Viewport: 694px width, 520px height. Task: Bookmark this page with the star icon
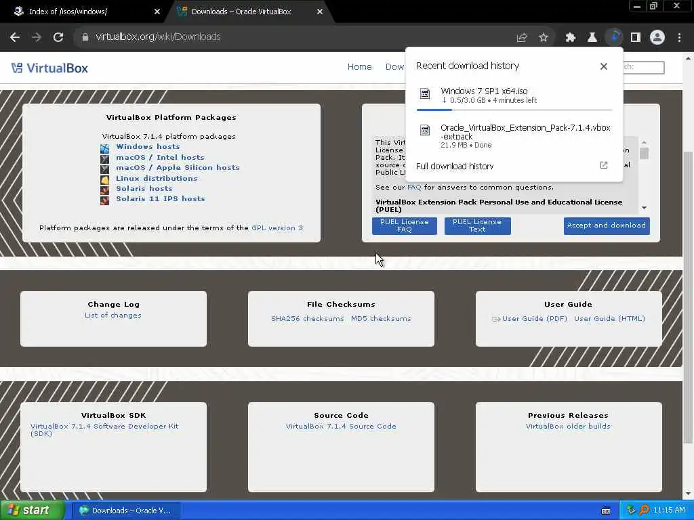pyautogui.click(x=544, y=38)
